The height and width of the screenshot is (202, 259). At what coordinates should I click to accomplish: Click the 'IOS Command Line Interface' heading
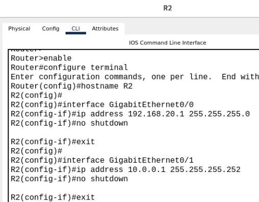(x=168, y=43)
